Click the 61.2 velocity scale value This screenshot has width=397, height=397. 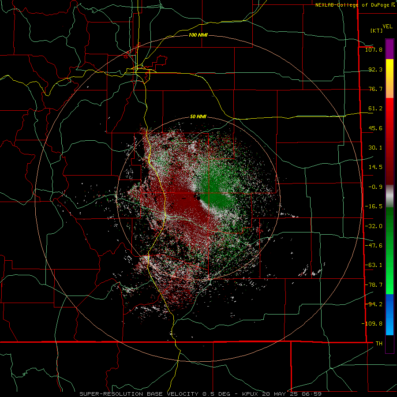pyautogui.click(x=375, y=109)
